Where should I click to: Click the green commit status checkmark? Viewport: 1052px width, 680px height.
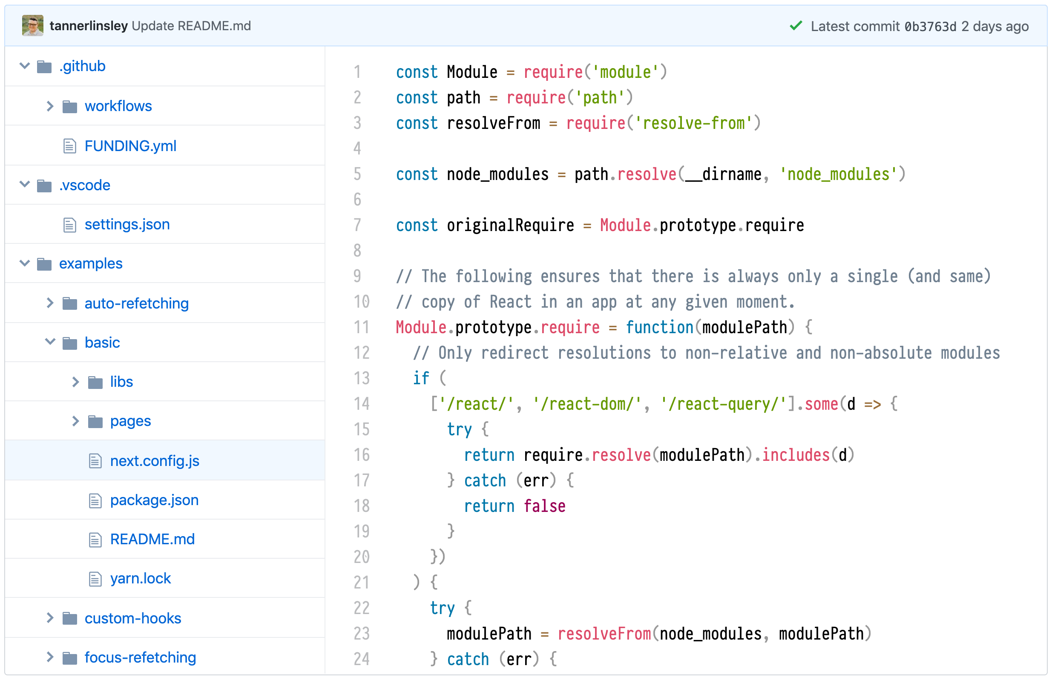pos(795,26)
